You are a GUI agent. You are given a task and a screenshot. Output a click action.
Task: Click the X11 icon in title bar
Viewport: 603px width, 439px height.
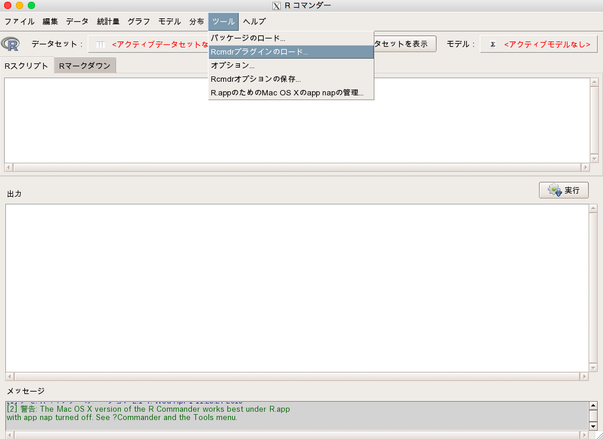coord(277,6)
